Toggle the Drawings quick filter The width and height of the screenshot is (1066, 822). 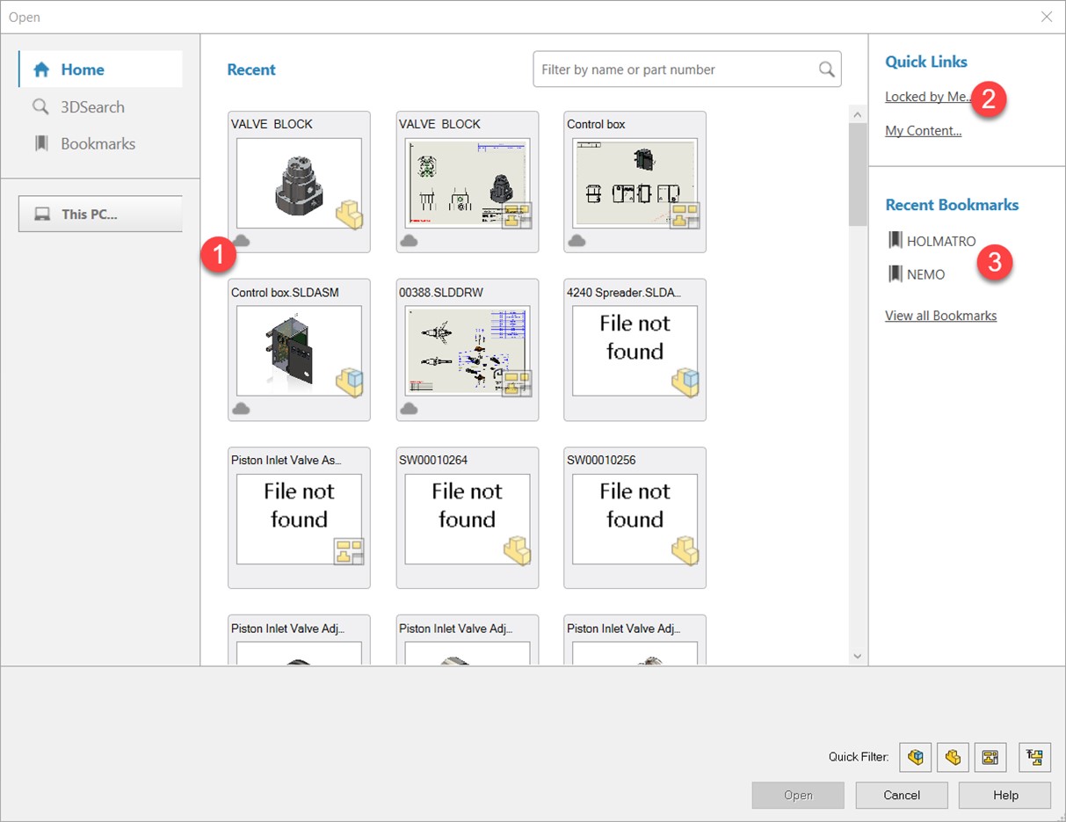pyautogui.click(x=990, y=757)
